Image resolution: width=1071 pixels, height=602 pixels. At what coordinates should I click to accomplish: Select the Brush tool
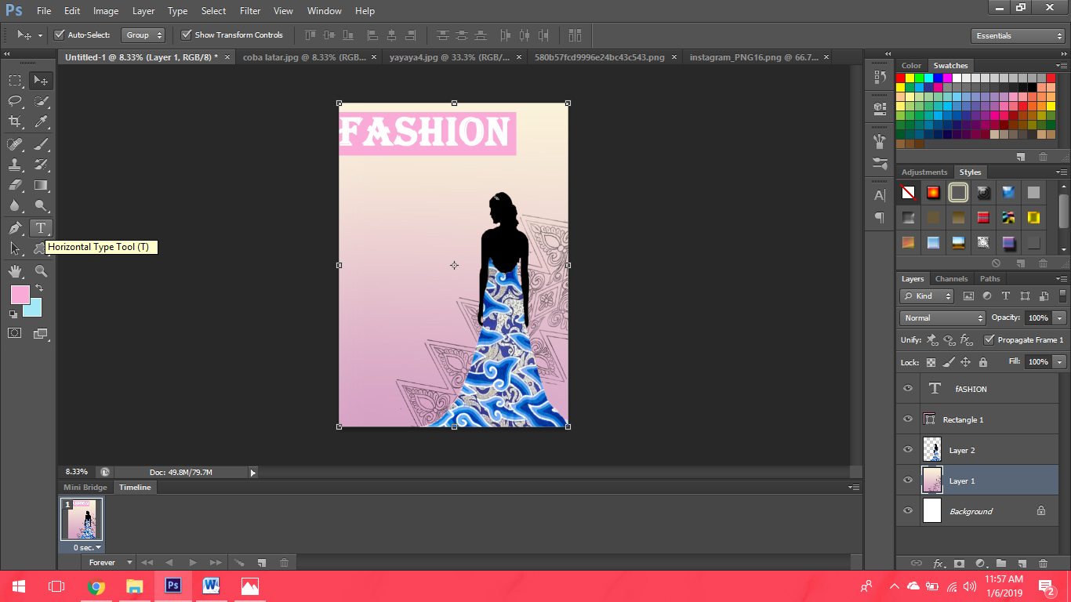pyautogui.click(x=40, y=146)
